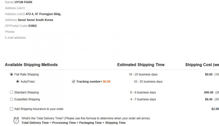
Task: Enable the Add Shipping Insurance checkbox
Action: click(11, 109)
